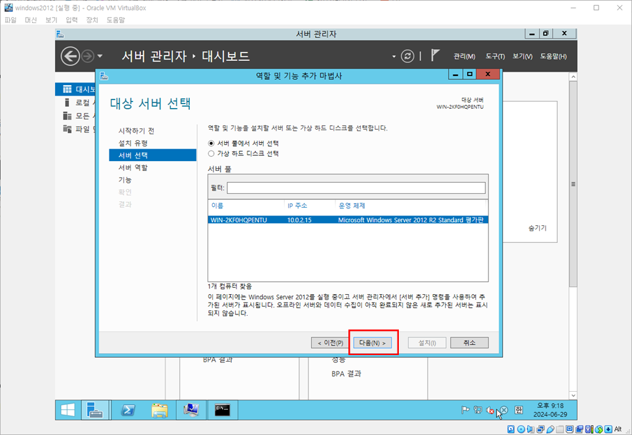Open the monitor tool icon in guest taskbar

(x=191, y=410)
